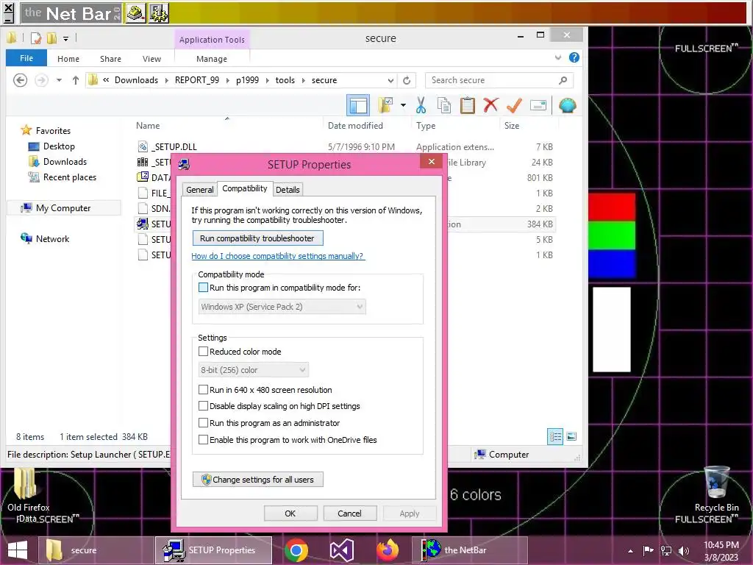Switch to Details tab in SETUP Properties

[288, 190]
